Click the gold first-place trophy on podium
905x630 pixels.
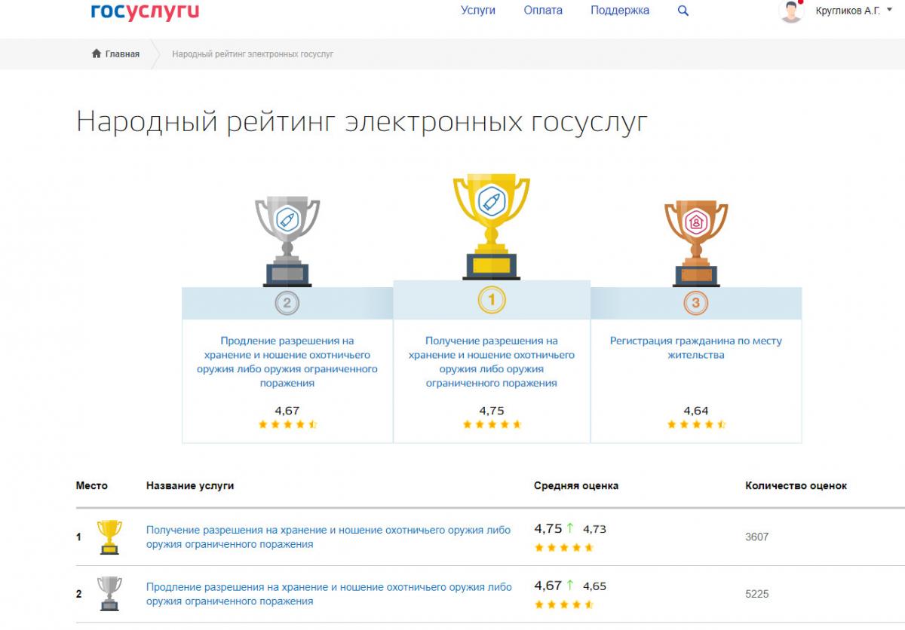click(491, 226)
